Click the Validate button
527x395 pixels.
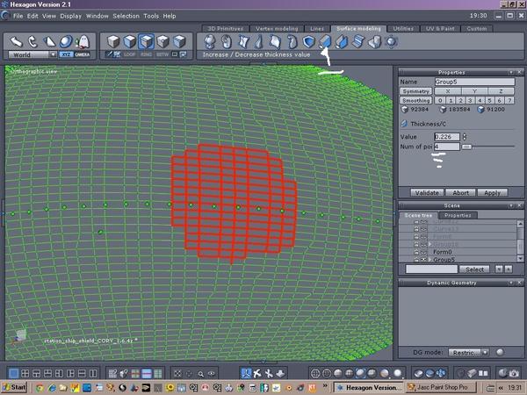[427, 193]
